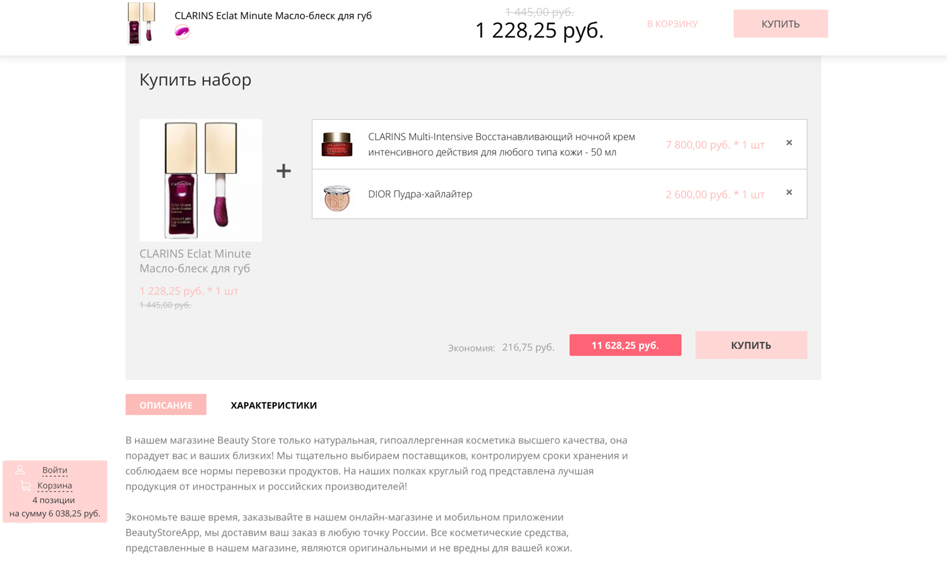Click the Войти login link

[54, 470]
